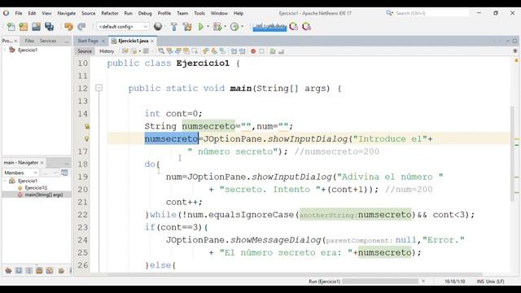The height and width of the screenshot is (293, 521).
Task: Click the Open Project toolbar icon
Action: 36,27
